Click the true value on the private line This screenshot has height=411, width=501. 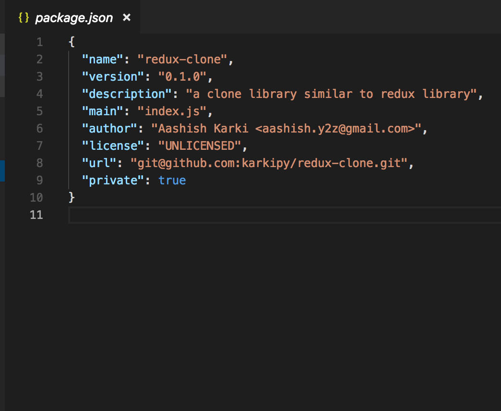click(172, 180)
